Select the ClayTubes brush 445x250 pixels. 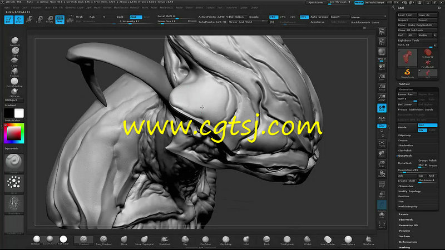pos(205,240)
